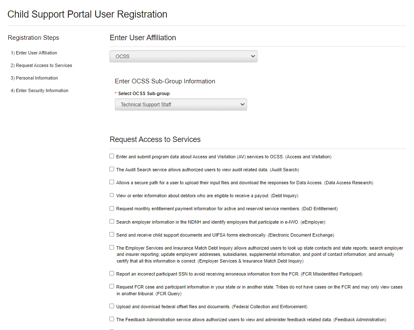This screenshot has height=330, width=414.
Task: Enable the Audit Search service checkbox
Action: coord(112,169)
